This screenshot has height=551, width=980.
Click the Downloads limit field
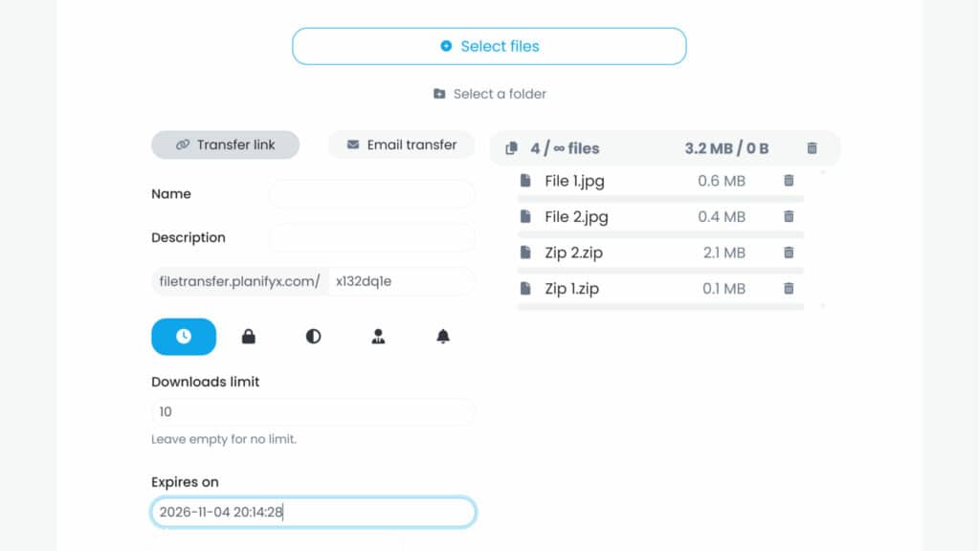(x=313, y=411)
